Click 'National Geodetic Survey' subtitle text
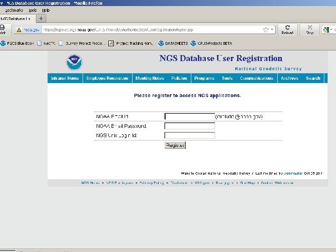 pyautogui.click(x=268, y=69)
